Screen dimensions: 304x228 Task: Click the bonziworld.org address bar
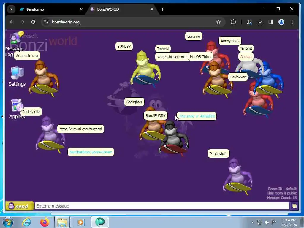[133, 22]
